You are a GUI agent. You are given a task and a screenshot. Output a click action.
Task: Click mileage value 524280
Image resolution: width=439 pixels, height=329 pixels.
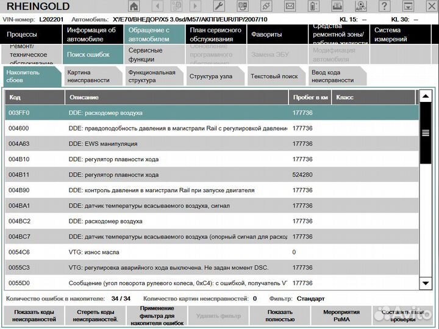(302, 175)
